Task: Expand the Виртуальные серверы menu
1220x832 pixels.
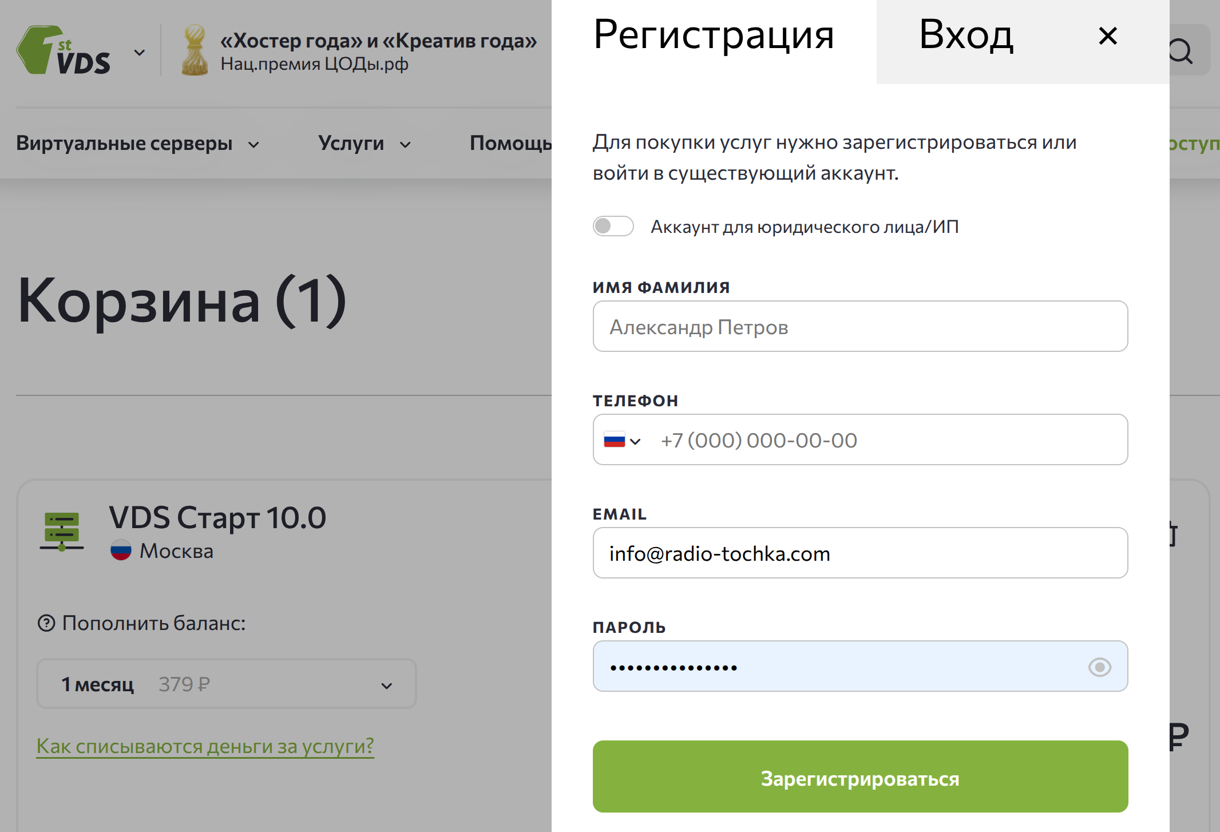Action: click(x=137, y=143)
